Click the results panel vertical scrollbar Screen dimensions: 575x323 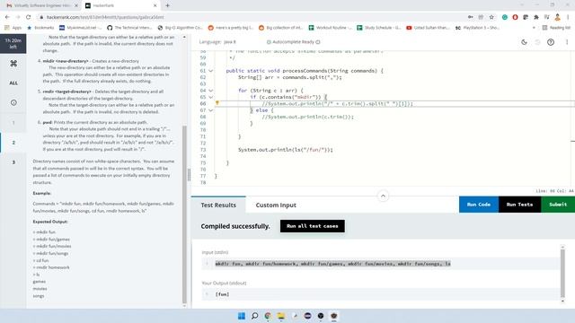pos(562,273)
